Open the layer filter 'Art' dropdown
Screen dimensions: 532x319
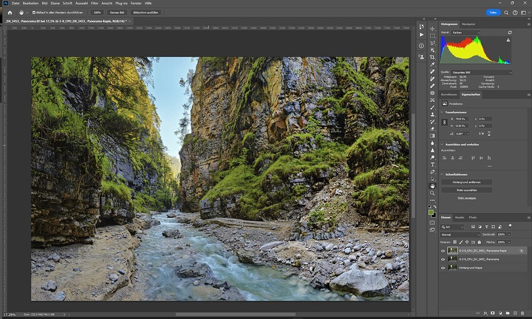[453, 227]
